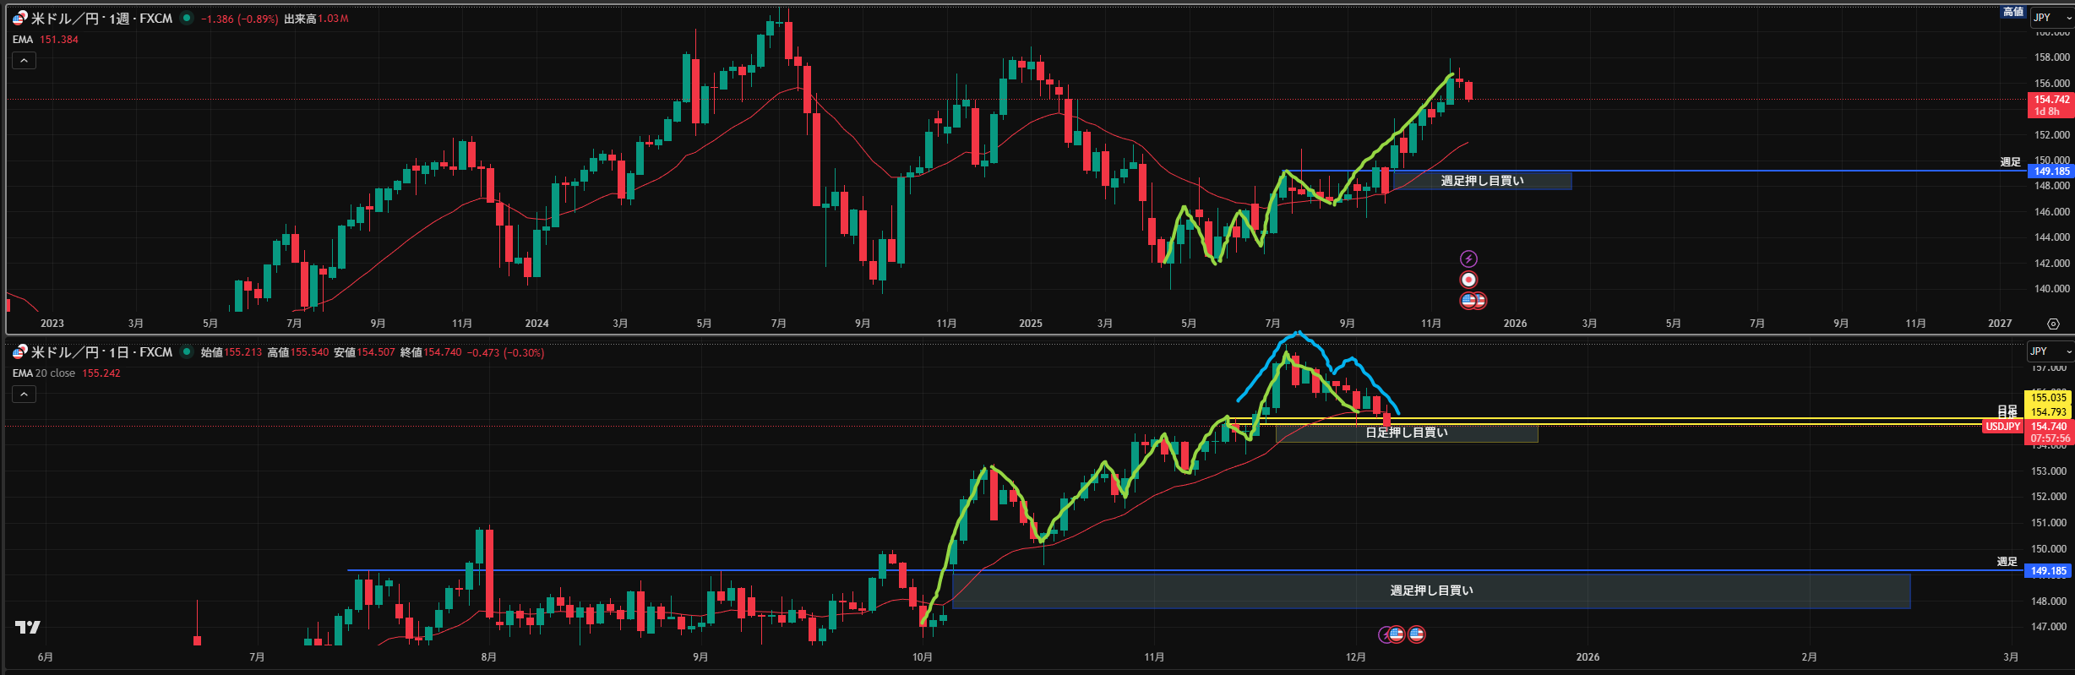Screen dimensions: 2075x675
Task: Click the green market status dot on weekly chart
Action: pos(187,18)
